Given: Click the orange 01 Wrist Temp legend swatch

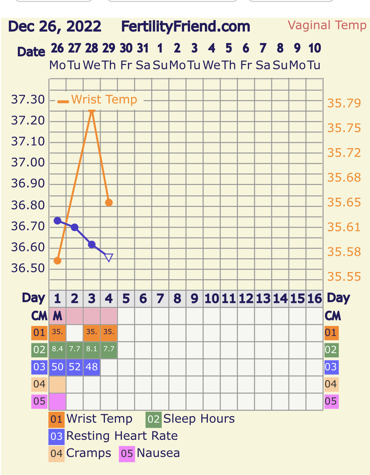Looking at the screenshot, I should [56, 419].
